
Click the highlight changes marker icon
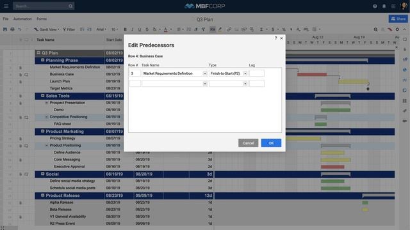[x=220, y=29]
